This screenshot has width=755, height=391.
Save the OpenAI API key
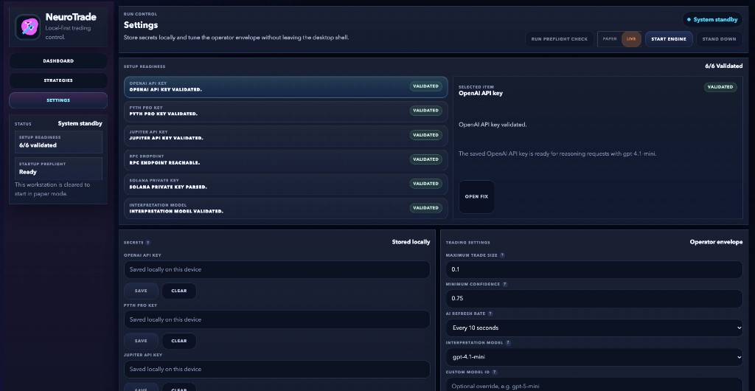point(141,291)
